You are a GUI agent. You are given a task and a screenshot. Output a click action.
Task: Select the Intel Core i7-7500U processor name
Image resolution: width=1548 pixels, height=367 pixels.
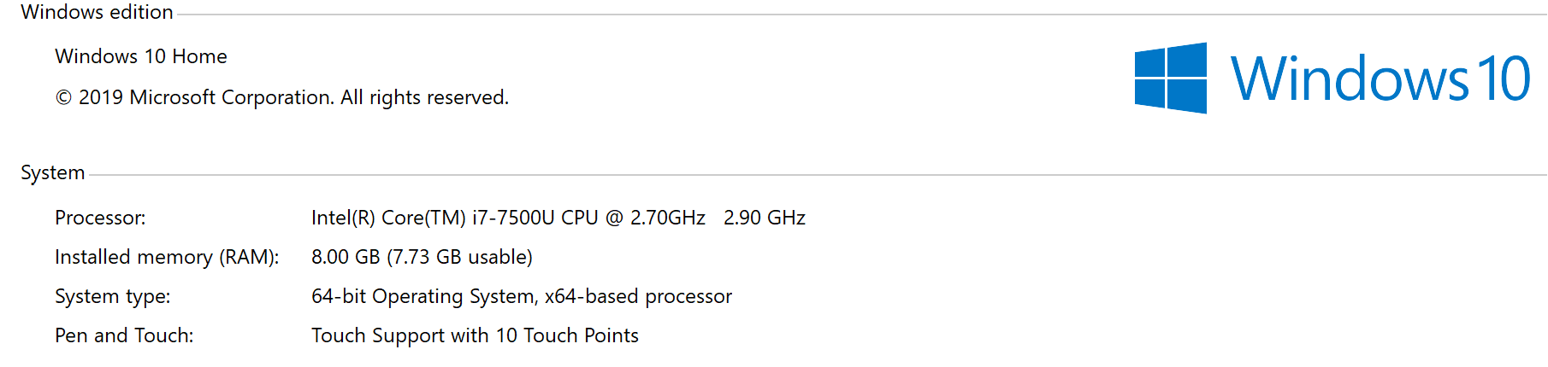pyautogui.click(x=508, y=218)
